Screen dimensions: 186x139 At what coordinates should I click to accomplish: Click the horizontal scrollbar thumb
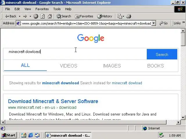click(86, 122)
